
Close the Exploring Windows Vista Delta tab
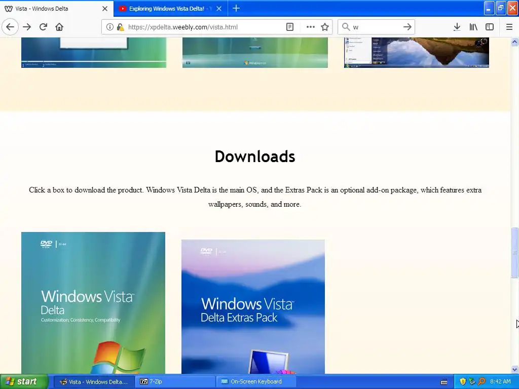click(219, 9)
